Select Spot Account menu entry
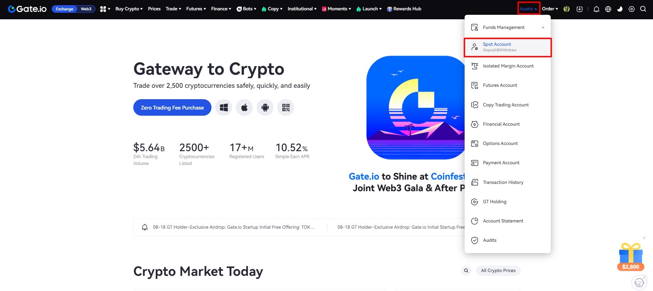The height and width of the screenshot is (291, 653). [508, 47]
